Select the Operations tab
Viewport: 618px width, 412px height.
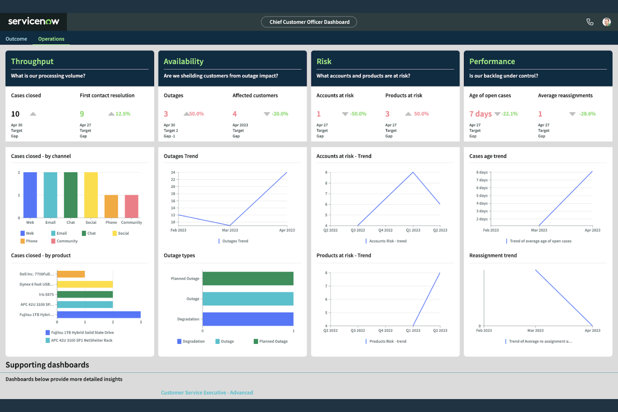[x=51, y=38]
